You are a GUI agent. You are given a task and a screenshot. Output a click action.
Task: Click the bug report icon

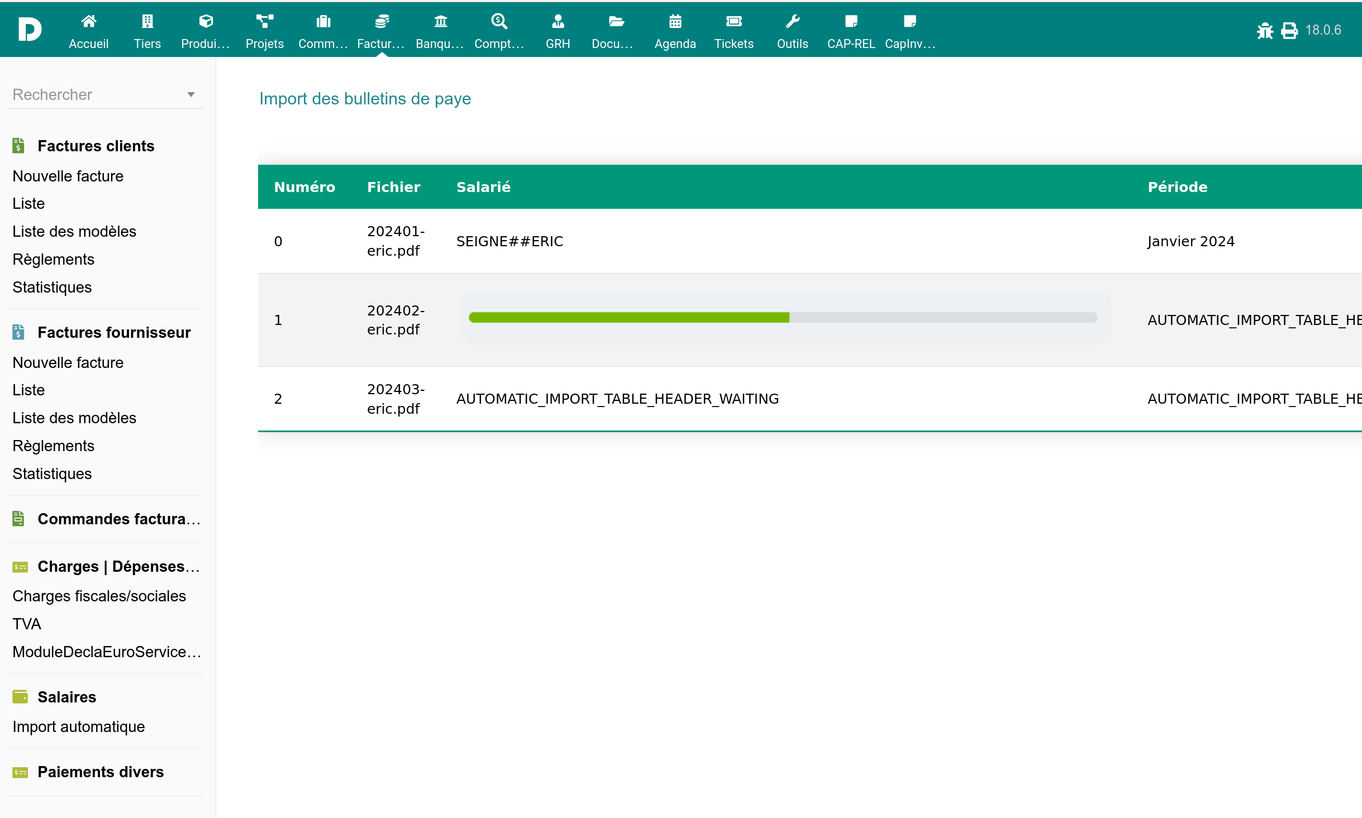coord(1265,30)
